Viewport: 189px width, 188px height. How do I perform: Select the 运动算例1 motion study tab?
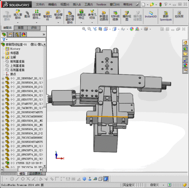click(x=36, y=173)
